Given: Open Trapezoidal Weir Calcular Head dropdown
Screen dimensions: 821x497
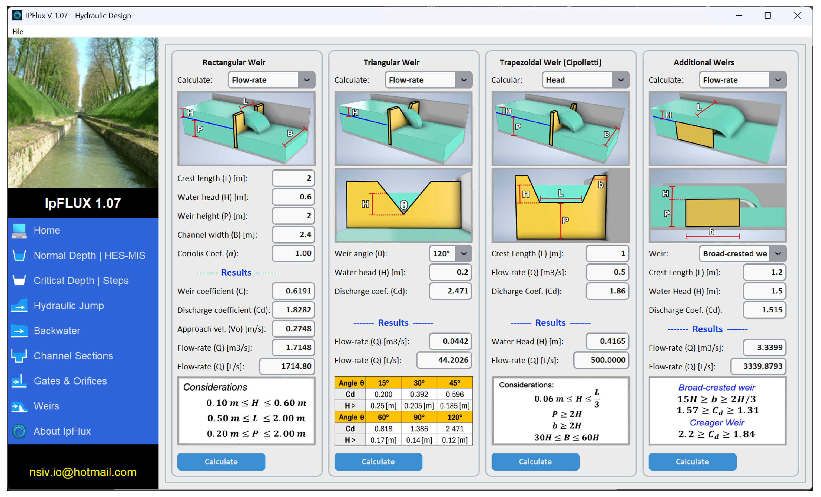Looking at the screenshot, I should pyautogui.click(x=620, y=80).
